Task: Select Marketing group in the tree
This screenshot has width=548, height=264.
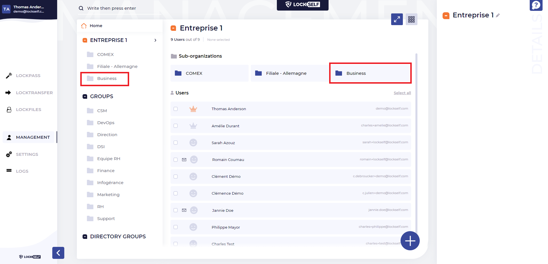Action: pos(108,195)
